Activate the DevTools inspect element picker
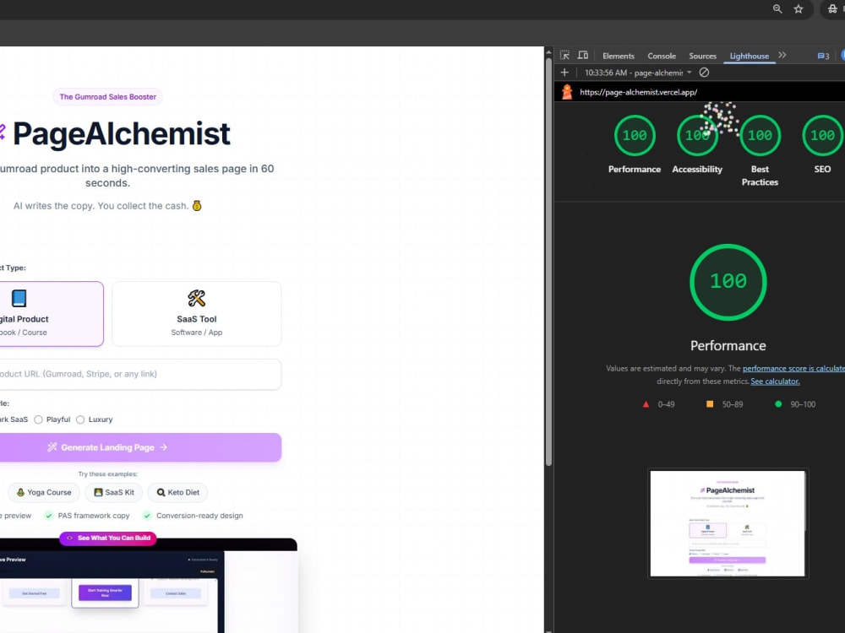This screenshot has height=633, width=845. 564,56
